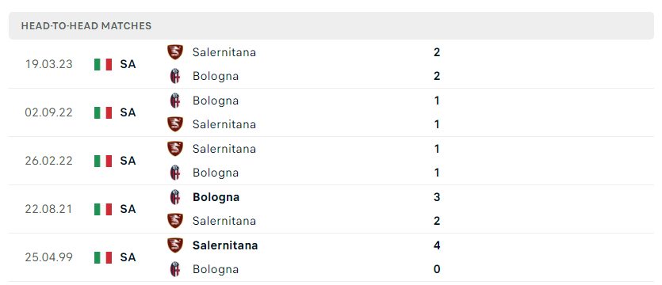Click Salernitana crest in 25.04.99 match
The width and height of the screenshot is (662, 285).
click(174, 245)
